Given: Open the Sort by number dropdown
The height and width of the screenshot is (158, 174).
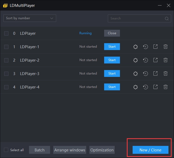Looking at the screenshot, I should click(x=30, y=18).
